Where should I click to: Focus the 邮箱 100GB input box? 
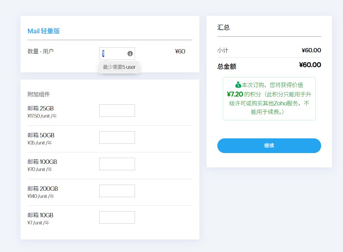(117, 164)
